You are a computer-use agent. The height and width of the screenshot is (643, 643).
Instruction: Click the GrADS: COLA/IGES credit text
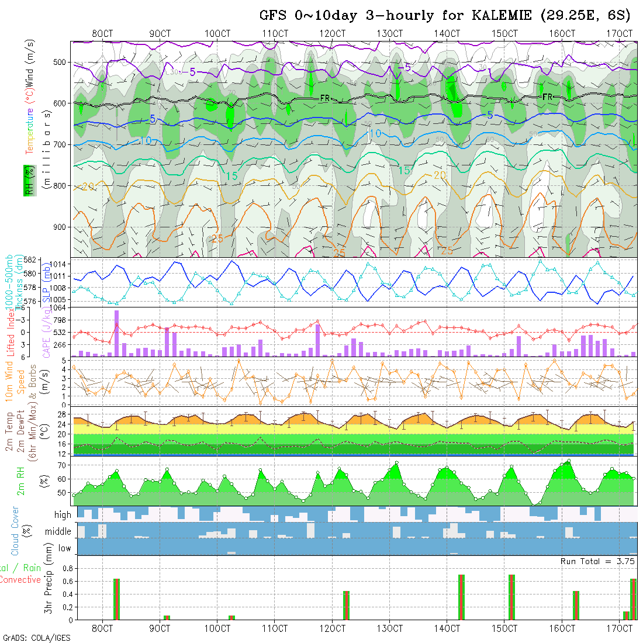coord(36,638)
